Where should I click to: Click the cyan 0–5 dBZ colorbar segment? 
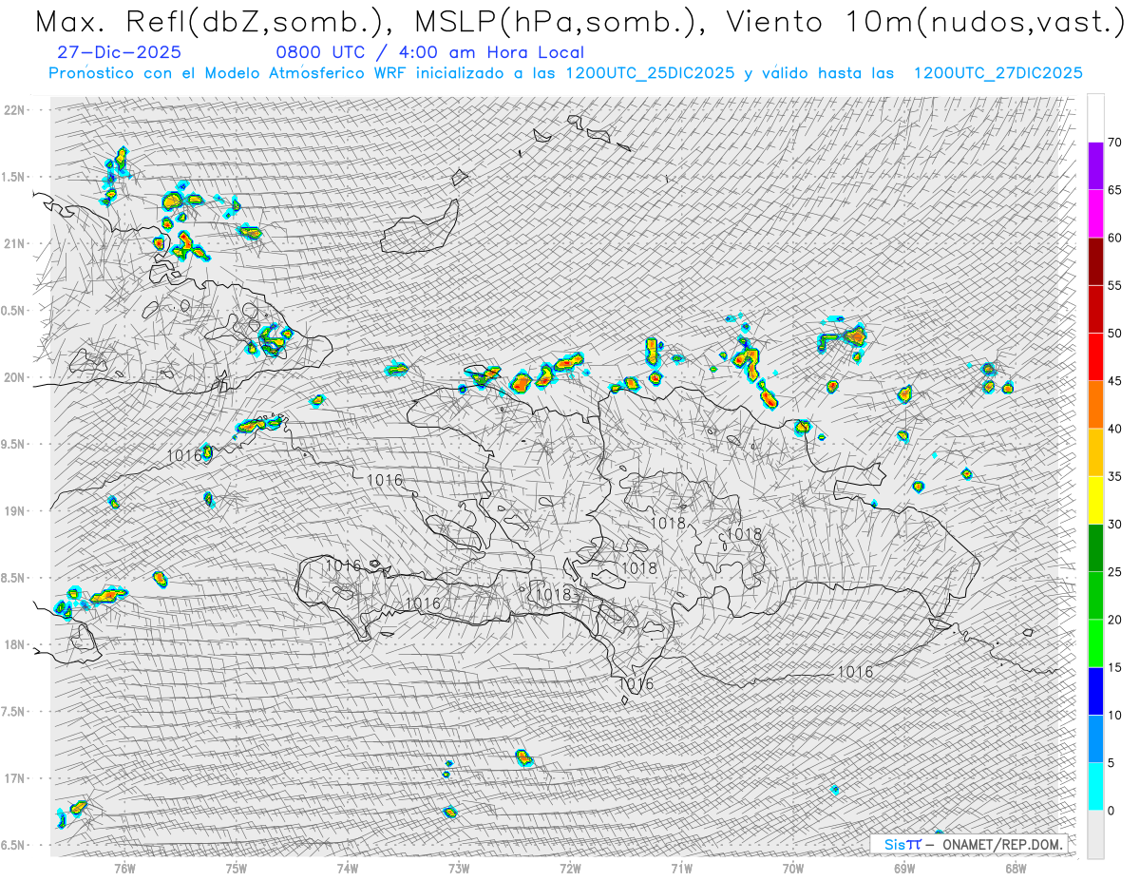1095,786
